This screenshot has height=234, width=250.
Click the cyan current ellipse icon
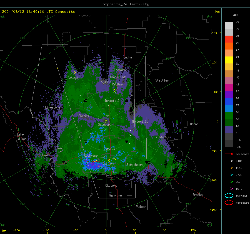tap(229, 196)
